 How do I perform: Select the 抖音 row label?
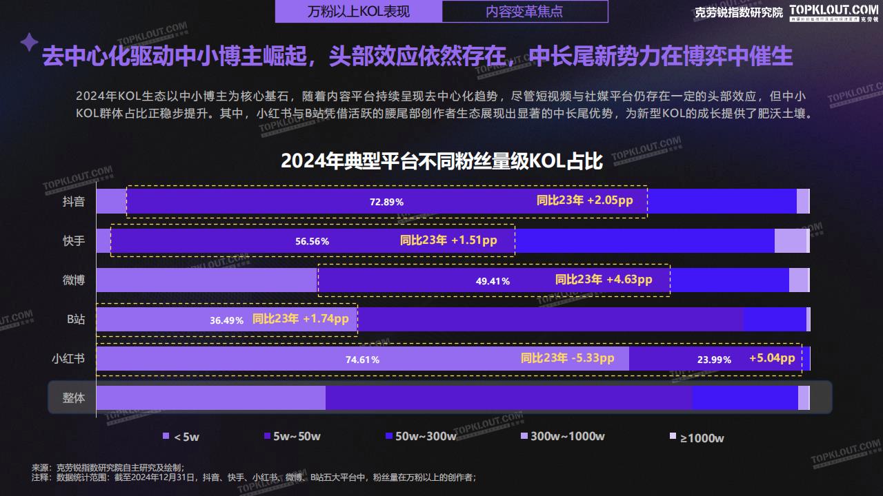(x=74, y=202)
